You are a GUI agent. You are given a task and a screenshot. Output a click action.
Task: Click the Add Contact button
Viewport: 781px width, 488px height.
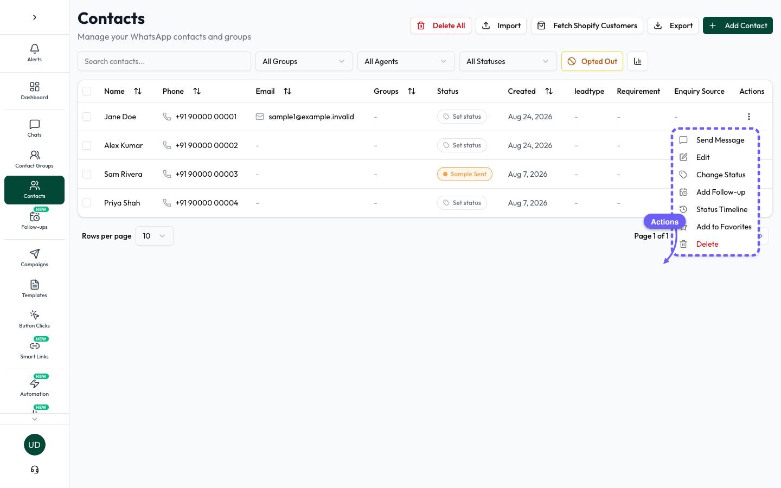(x=738, y=25)
